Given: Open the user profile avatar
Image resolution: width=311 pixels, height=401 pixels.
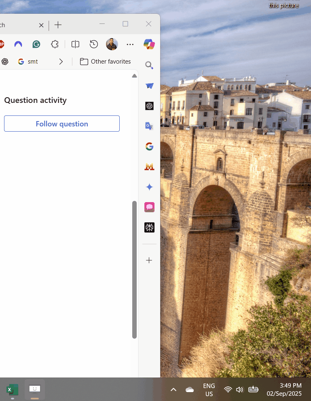Looking at the screenshot, I should 112,44.
